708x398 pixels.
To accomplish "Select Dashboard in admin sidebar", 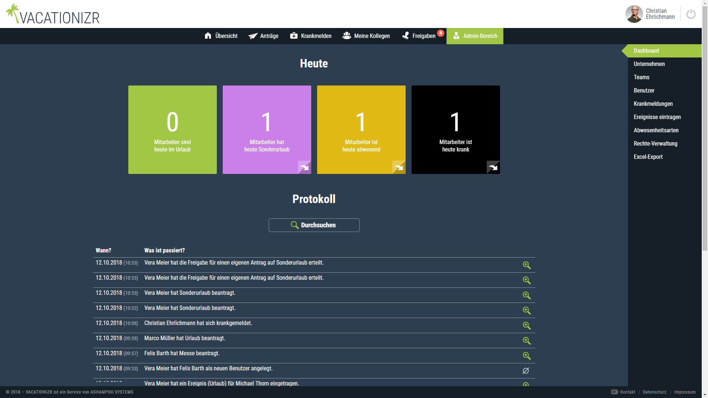I will click(x=664, y=51).
